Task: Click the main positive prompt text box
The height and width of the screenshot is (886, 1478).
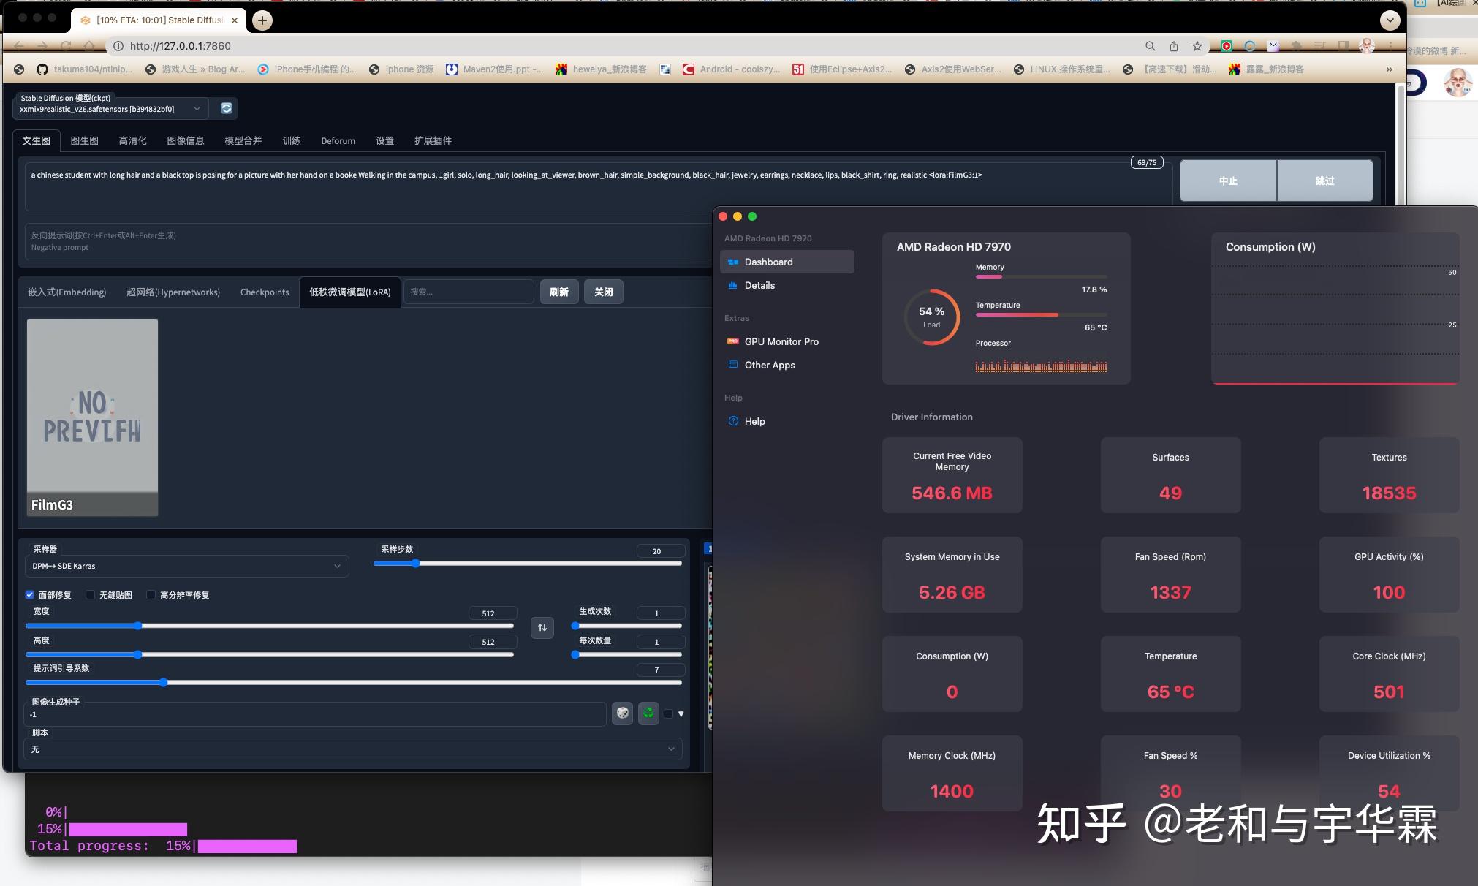Action: [598, 186]
